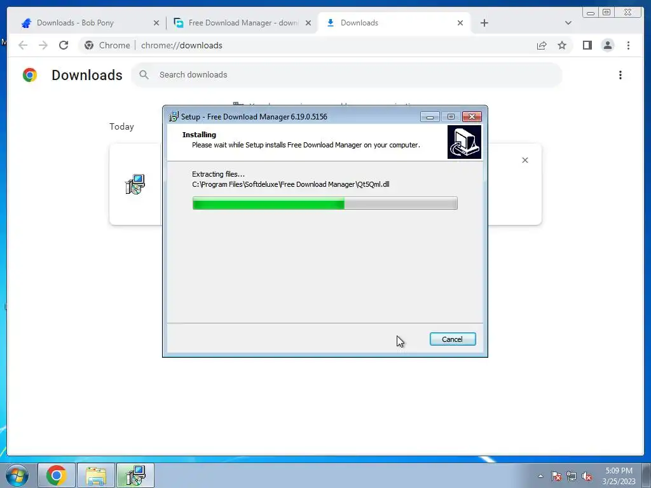
Task: Reload the chrome downloads page
Action: click(x=64, y=45)
